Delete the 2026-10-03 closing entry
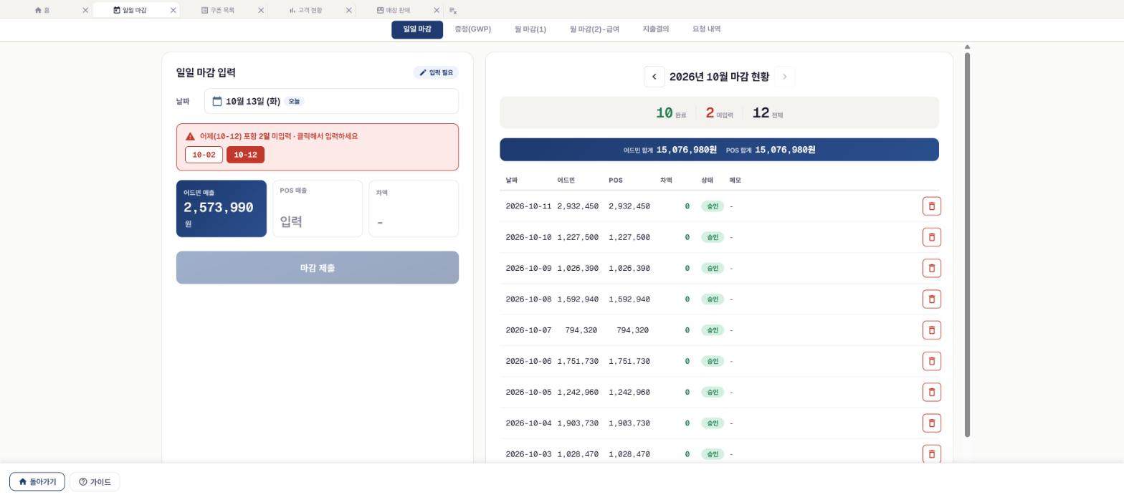 tap(931, 454)
